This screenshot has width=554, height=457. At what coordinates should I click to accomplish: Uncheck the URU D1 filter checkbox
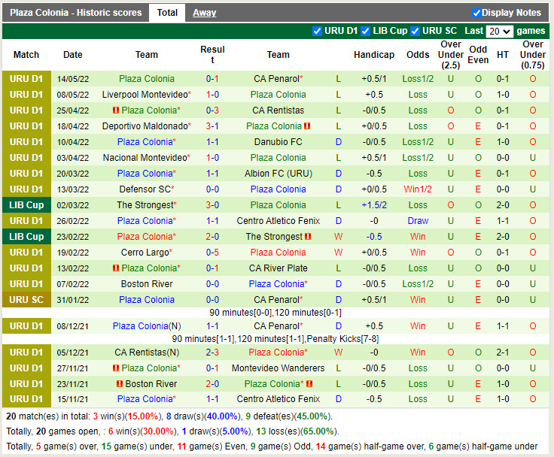[x=317, y=31]
